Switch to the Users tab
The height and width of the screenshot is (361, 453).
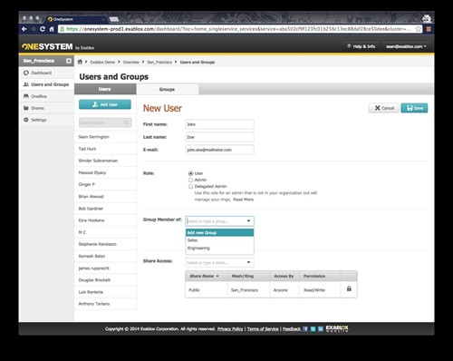(105, 89)
